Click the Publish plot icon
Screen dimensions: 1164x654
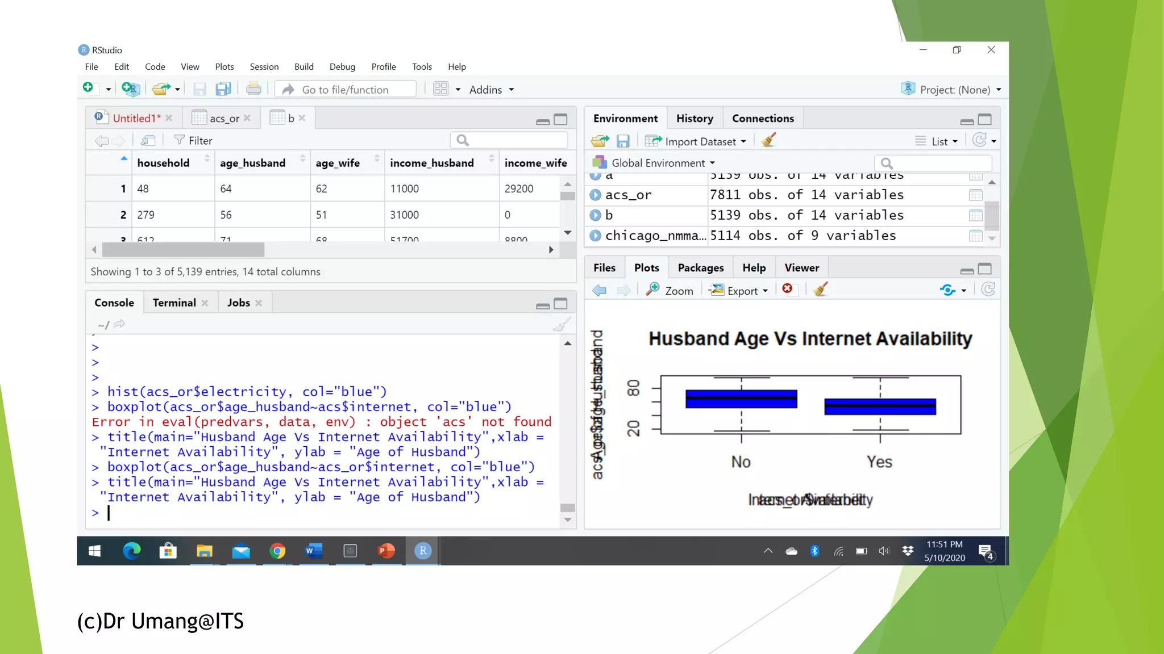pyautogui.click(x=947, y=291)
